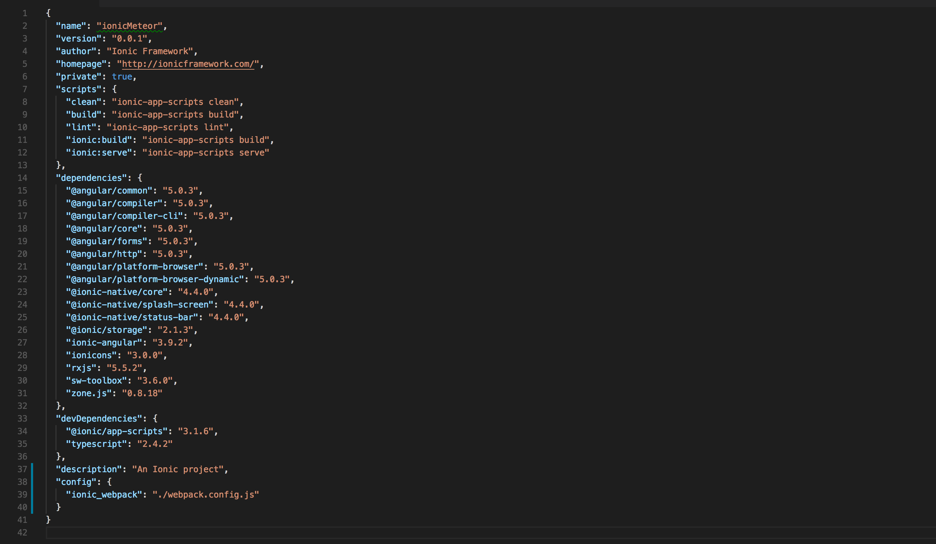Click the "Ionic Framework" author value
The image size is (936, 544).
point(150,51)
